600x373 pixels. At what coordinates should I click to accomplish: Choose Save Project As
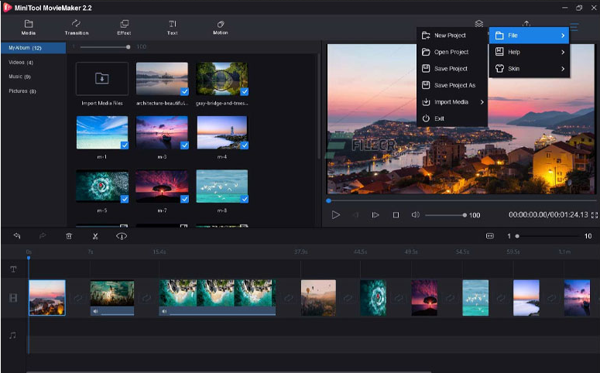[x=452, y=85]
